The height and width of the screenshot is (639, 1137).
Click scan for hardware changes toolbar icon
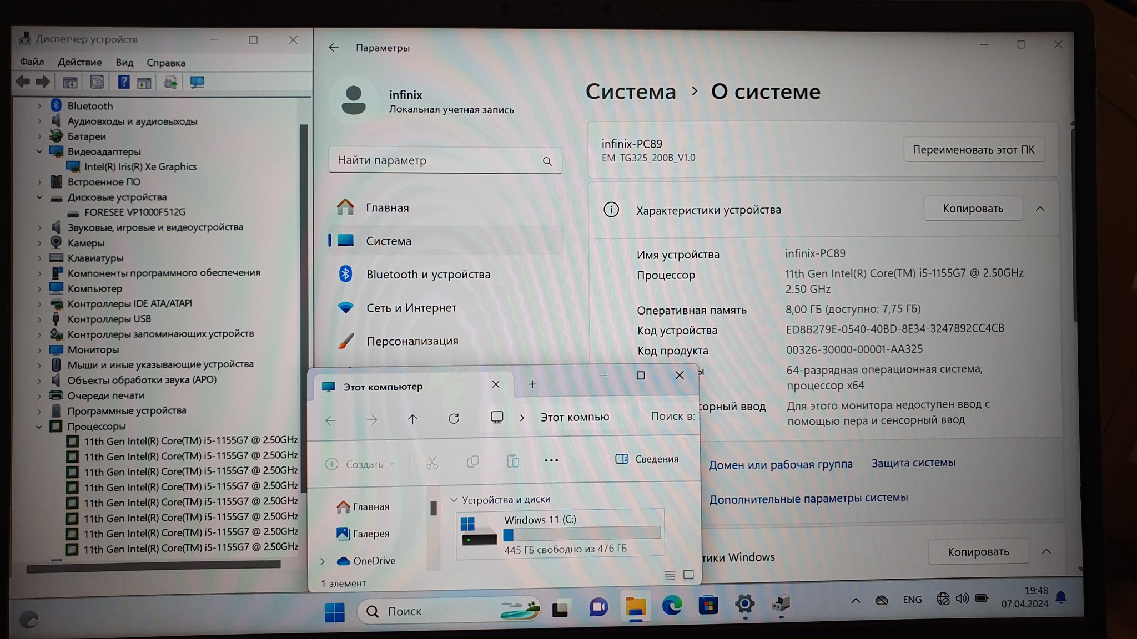click(197, 83)
